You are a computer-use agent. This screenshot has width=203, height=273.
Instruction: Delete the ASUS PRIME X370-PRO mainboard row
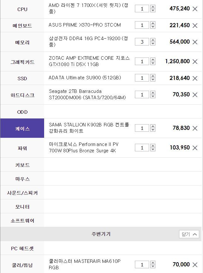(195, 26)
